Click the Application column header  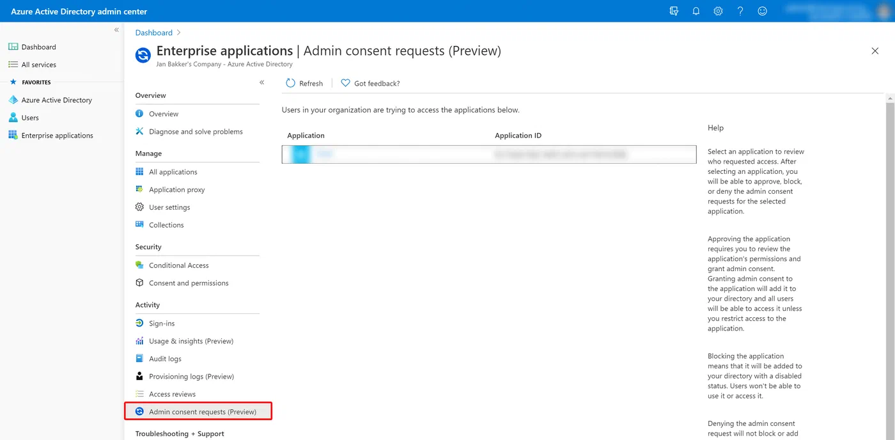point(306,136)
